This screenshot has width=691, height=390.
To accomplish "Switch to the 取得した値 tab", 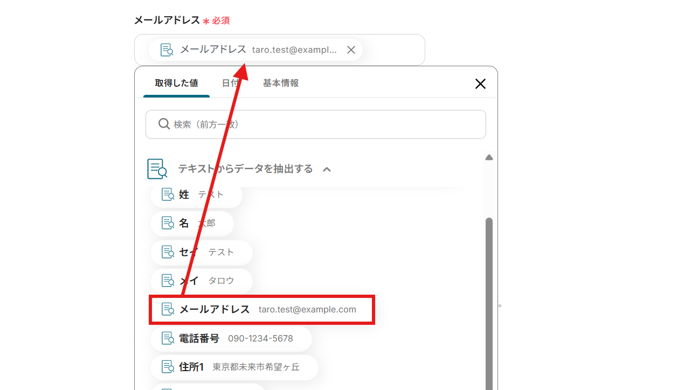I will point(176,83).
